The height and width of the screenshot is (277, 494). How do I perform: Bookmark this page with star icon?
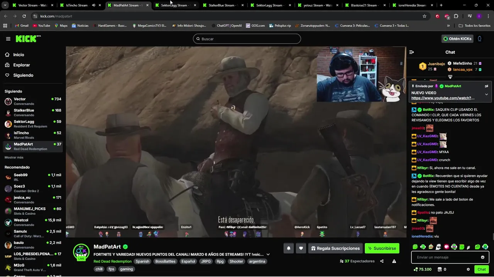point(425,16)
